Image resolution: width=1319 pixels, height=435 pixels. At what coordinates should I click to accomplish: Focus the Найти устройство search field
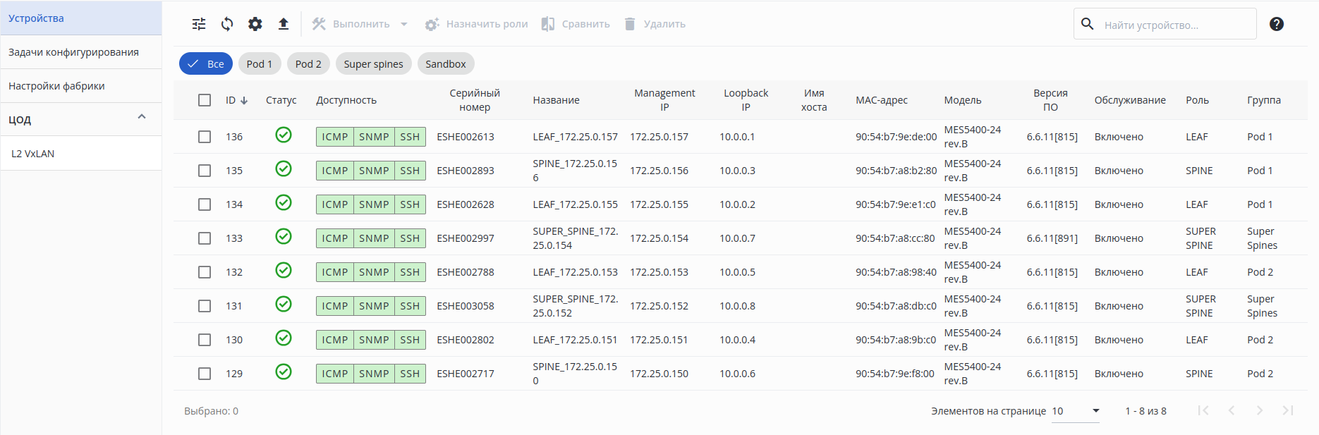tap(1174, 25)
